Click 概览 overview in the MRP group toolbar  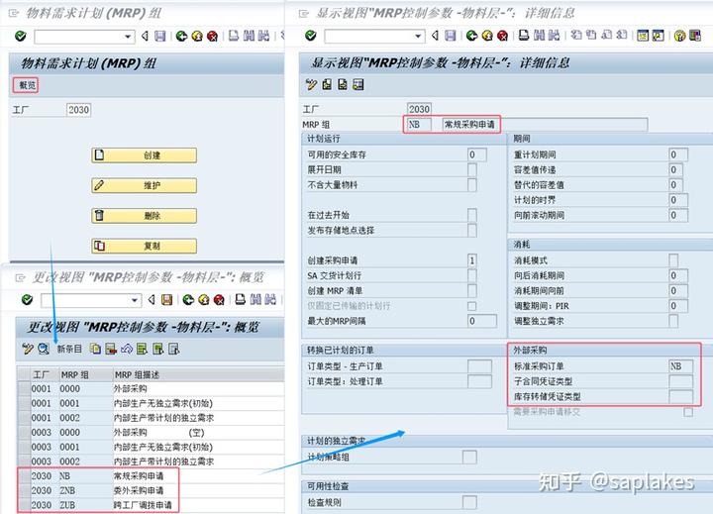pos(26,85)
